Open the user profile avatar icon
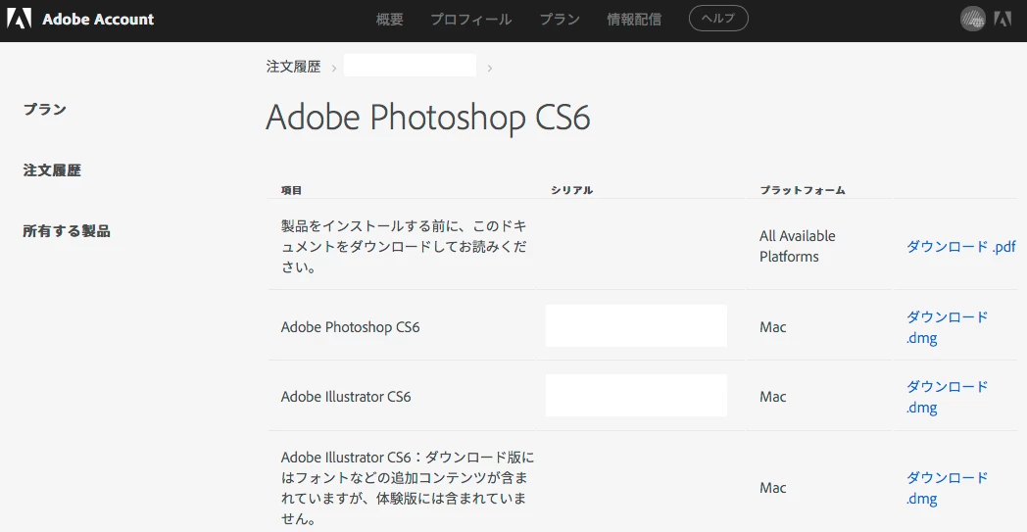Viewport: 1027px width, 532px height. click(x=973, y=19)
